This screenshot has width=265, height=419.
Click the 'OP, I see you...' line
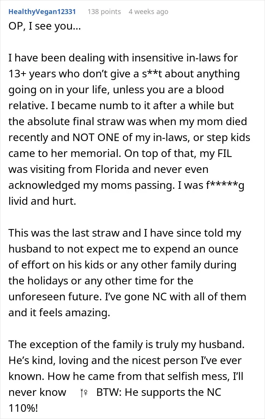pyautogui.click(x=45, y=26)
